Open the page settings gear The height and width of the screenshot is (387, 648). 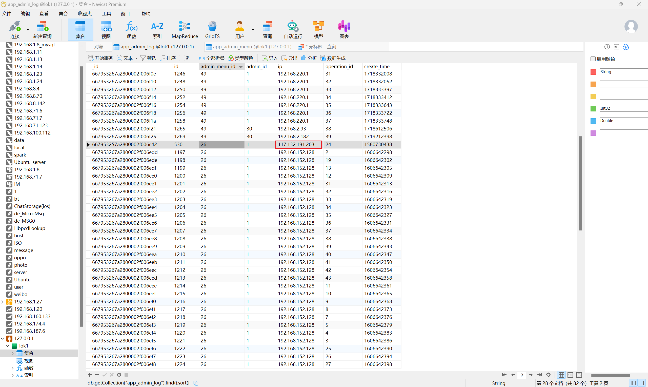549,375
